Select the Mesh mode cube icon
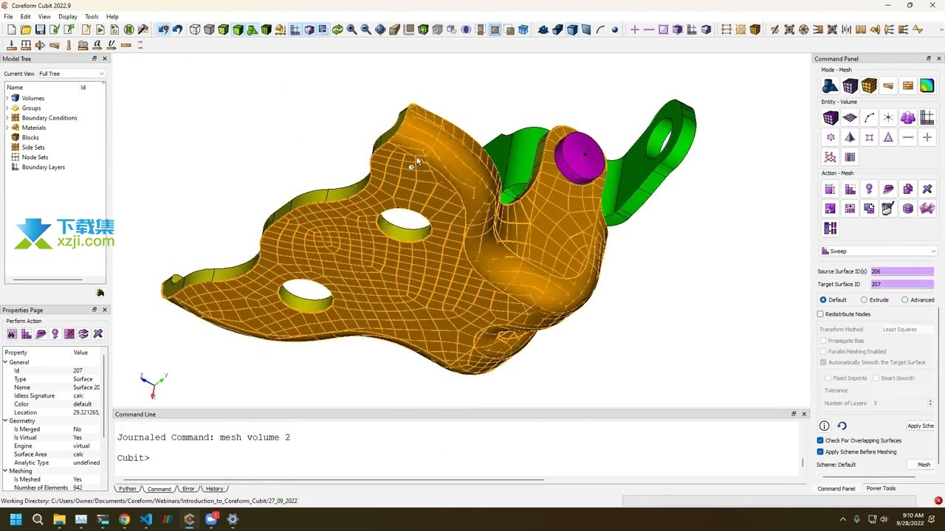The width and height of the screenshot is (945, 531). pos(850,86)
